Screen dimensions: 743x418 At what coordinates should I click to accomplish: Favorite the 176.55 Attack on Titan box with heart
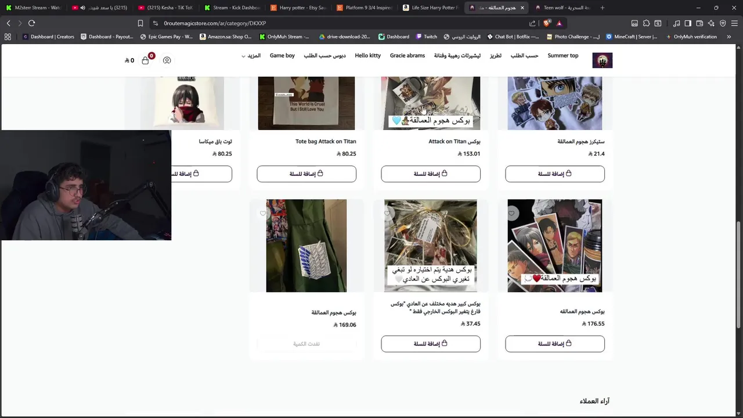coord(511,214)
